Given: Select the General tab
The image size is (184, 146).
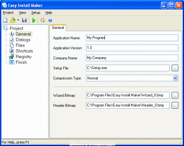Looking at the screenshot, I should coord(58,28).
